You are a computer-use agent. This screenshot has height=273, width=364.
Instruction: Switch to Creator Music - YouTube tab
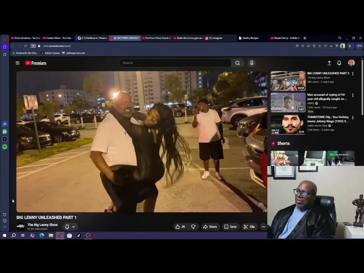(57, 38)
